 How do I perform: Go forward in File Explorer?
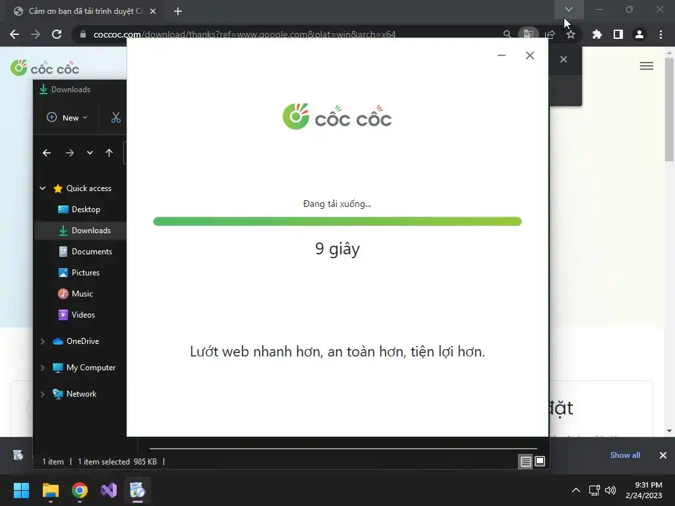click(69, 153)
